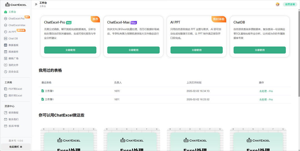This screenshot has height=151, width=300.
Task: Click the 数据看板 dashboard icon
Action: pos(6,45)
